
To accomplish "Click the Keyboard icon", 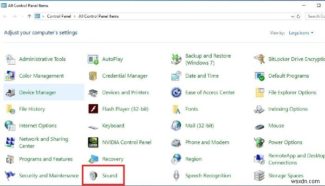I will click(x=93, y=127).
